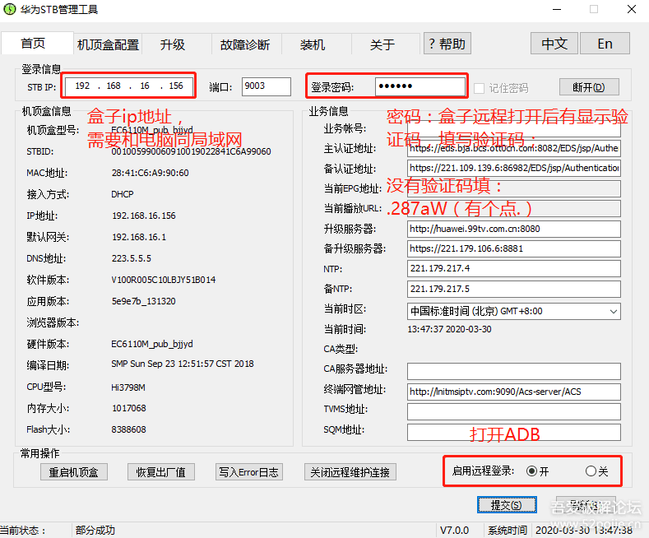Screen dimensions: 649x538
Task: Click the 默认网关 value 192.168.16.1
Action: [139, 237]
